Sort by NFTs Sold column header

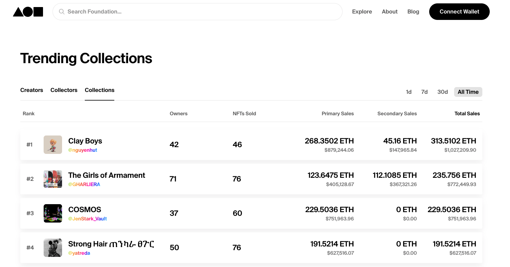[x=244, y=113]
